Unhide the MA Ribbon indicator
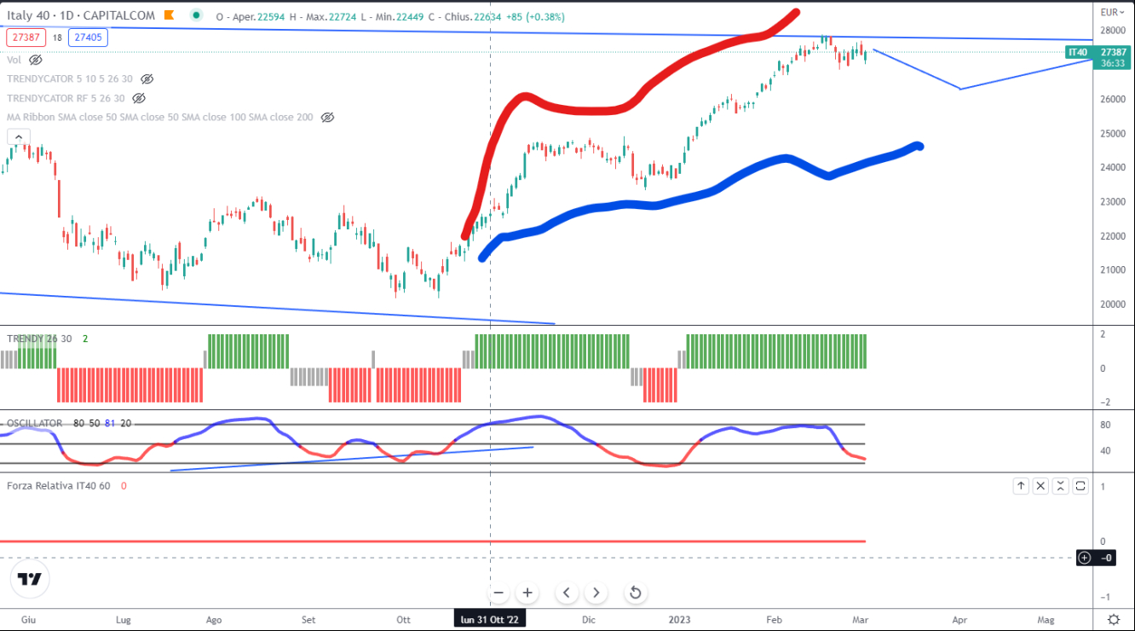Viewport: 1135px width, 631px height. tap(327, 117)
